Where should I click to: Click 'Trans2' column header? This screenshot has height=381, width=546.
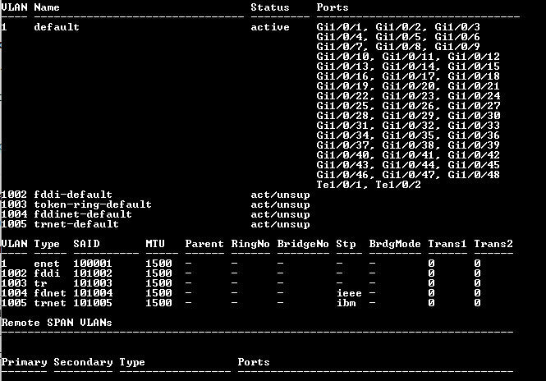(x=493, y=243)
